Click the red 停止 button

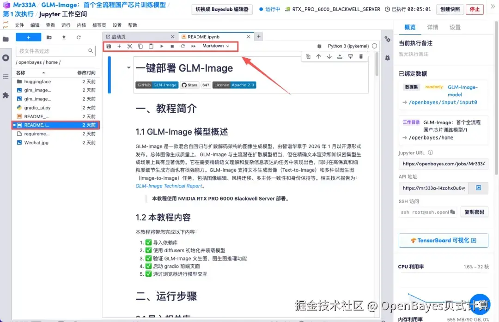(x=475, y=9)
